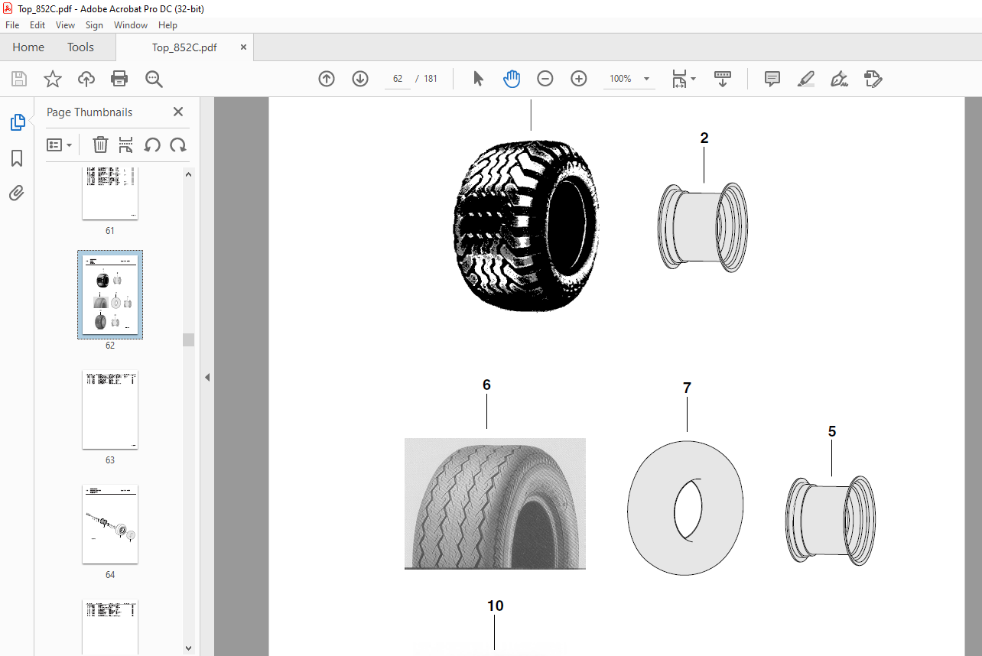Open the Page Thumbnails sidebar icon

[x=17, y=122]
